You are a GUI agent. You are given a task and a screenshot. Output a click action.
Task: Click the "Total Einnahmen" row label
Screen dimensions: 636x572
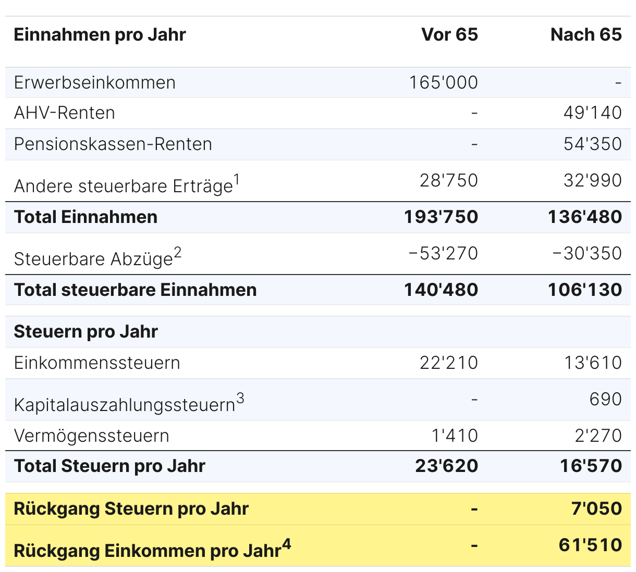(x=85, y=217)
